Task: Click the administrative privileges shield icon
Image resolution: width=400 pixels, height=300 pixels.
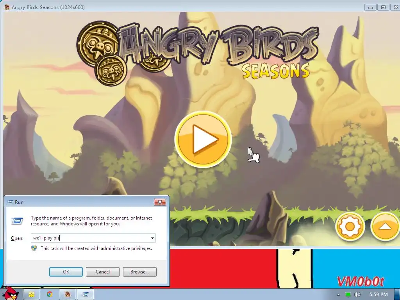Action: click(x=34, y=248)
